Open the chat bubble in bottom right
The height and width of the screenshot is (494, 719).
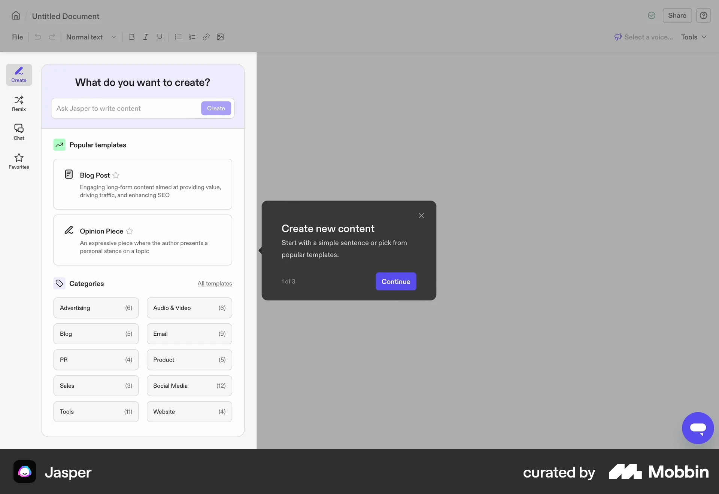point(697,428)
